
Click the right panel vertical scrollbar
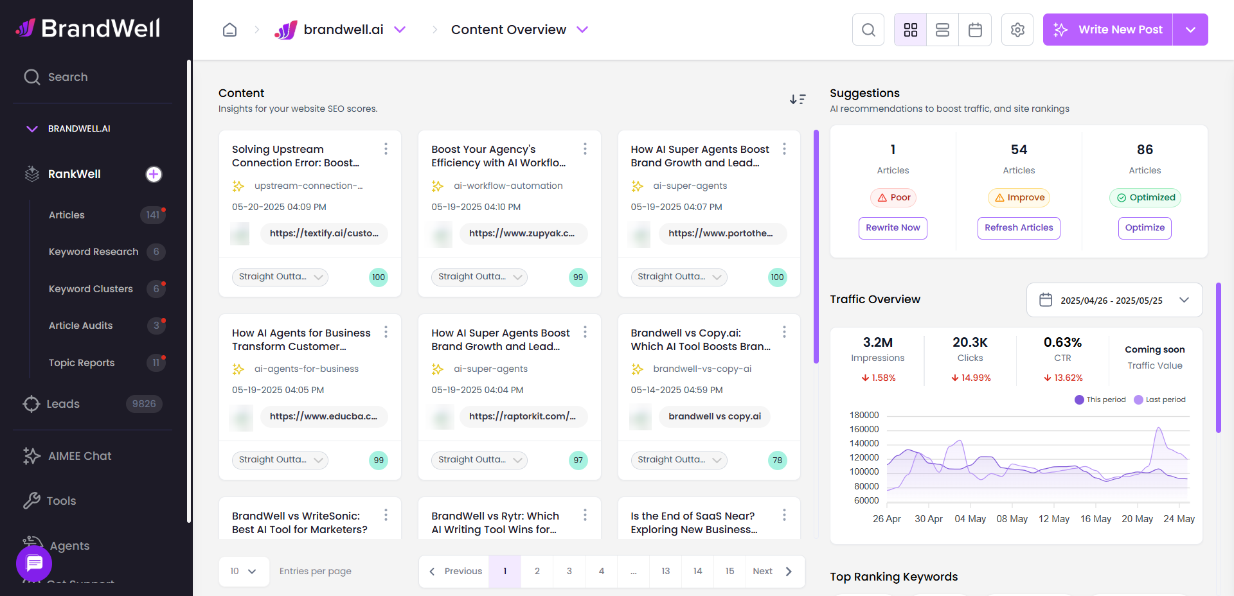click(x=1218, y=358)
